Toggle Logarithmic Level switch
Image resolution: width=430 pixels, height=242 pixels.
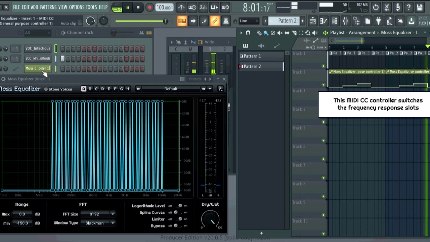point(178,206)
